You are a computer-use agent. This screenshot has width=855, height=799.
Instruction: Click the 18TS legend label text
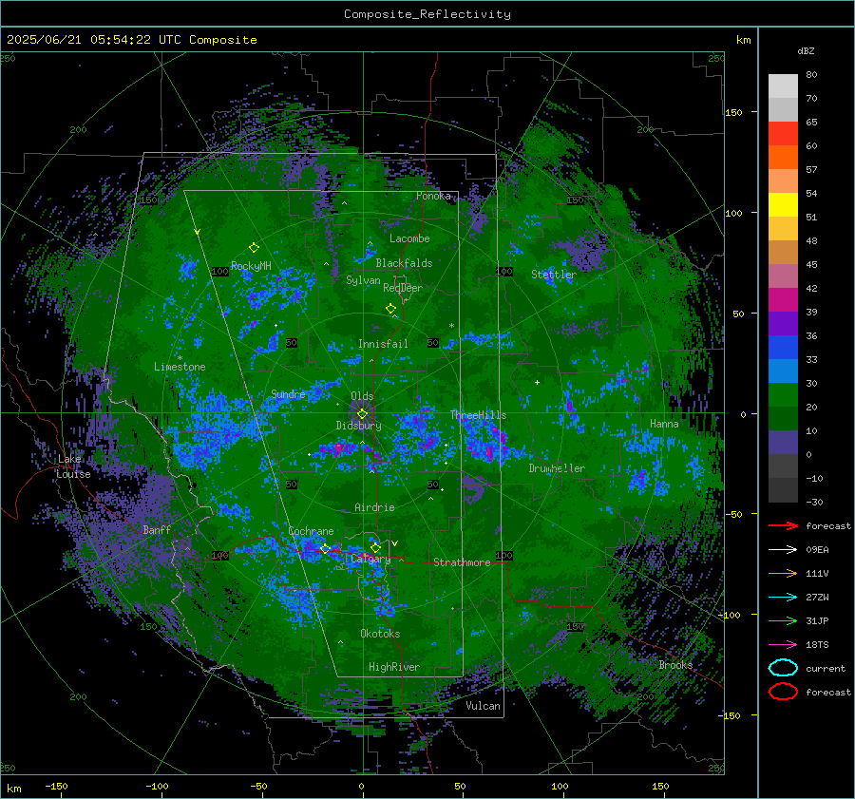(817, 645)
